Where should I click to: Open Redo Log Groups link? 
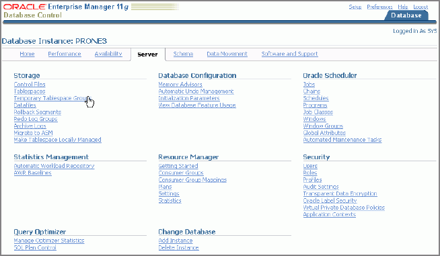36,119
